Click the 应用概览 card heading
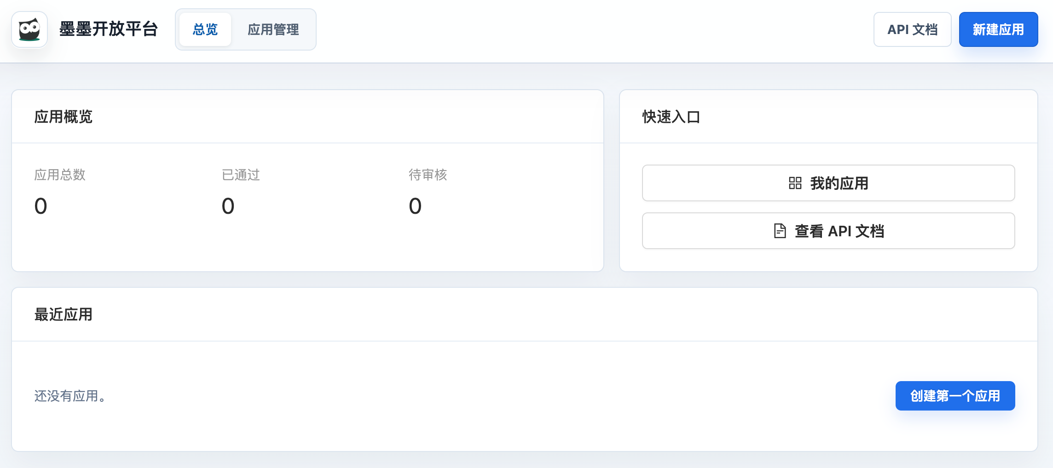The width and height of the screenshot is (1053, 468). click(x=64, y=117)
